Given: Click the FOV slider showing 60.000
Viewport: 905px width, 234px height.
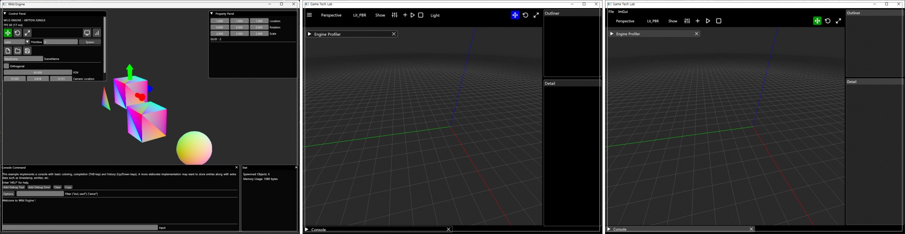Looking at the screenshot, I should (x=38, y=72).
